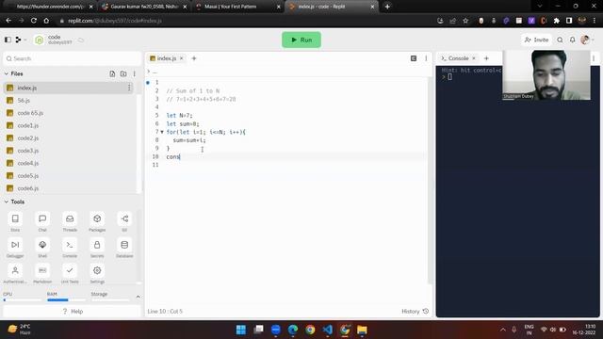Open the Help button
The image size is (603, 339).
[73, 311]
